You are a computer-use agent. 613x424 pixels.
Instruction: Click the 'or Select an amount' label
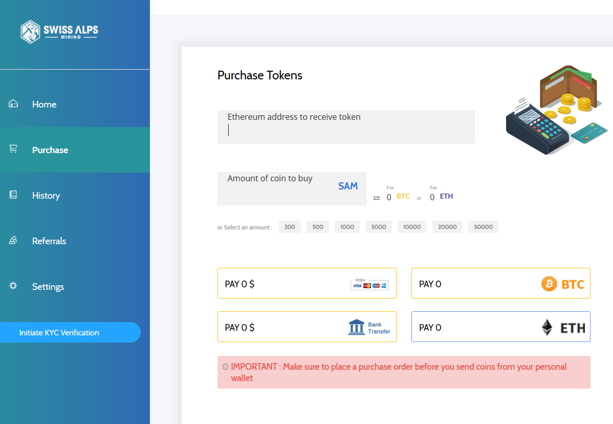[x=245, y=227]
